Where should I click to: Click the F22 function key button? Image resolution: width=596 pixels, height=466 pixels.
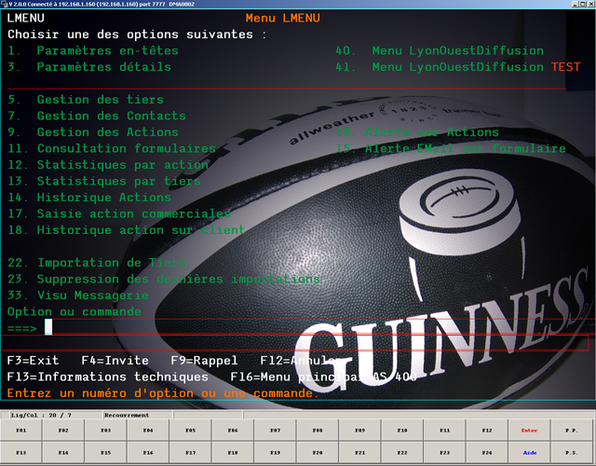[x=402, y=453]
